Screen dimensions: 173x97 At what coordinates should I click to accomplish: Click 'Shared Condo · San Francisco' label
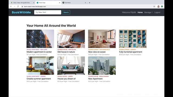[x=99, y=50]
